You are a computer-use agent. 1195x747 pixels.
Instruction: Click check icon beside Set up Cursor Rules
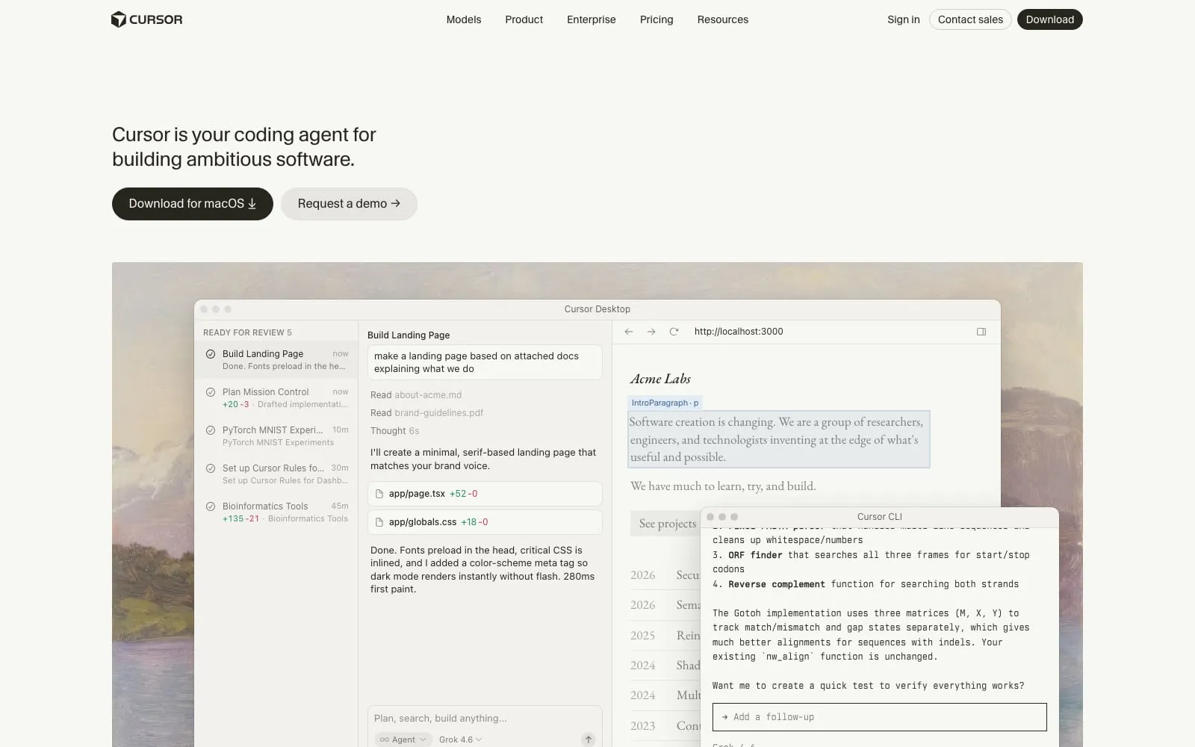211,468
